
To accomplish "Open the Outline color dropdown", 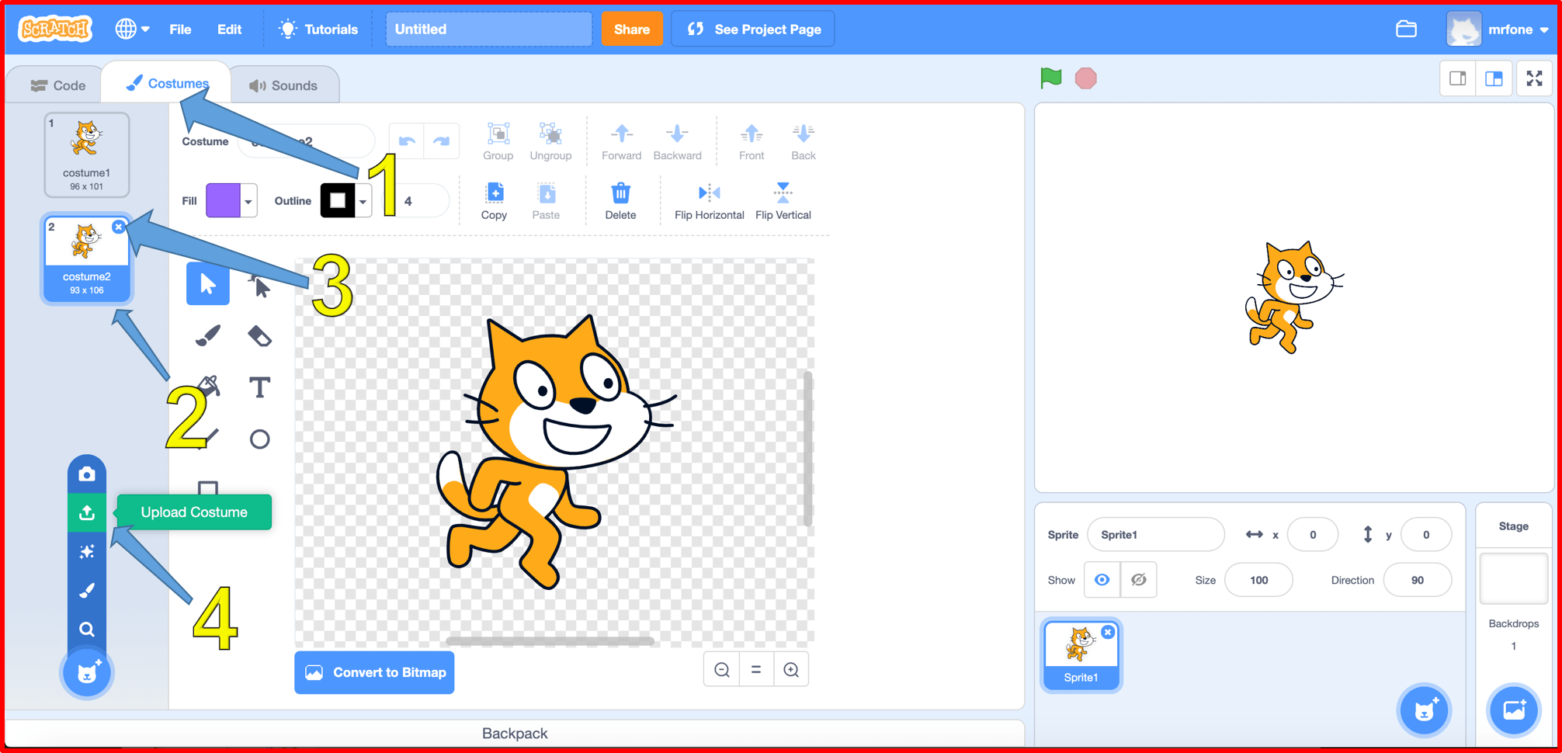I will [x=363, y=201].
